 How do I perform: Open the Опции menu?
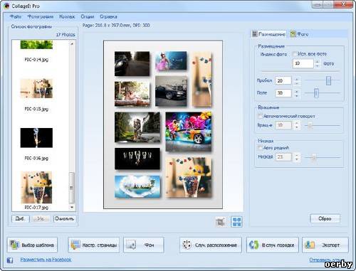tap(88, 16)
